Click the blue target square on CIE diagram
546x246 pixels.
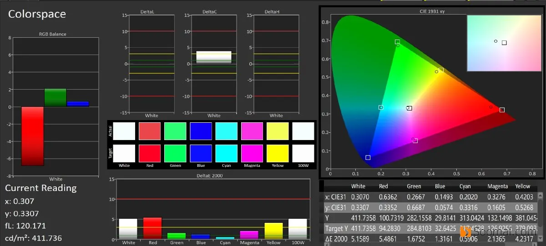(x=368, y=157)
